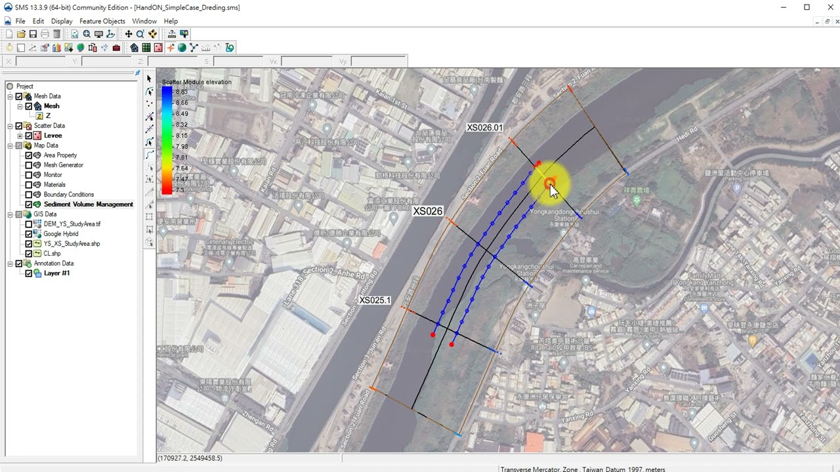
Task: Expand the Levee scatter set
Action: pos(20,136)
